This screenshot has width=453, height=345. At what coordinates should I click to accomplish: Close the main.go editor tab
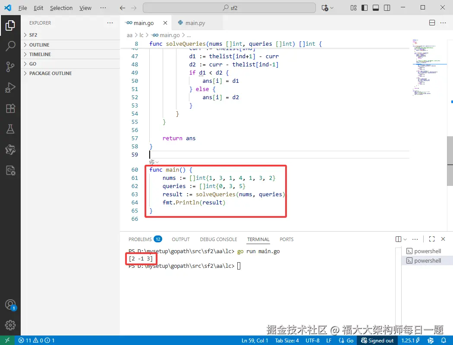(165, 23)
